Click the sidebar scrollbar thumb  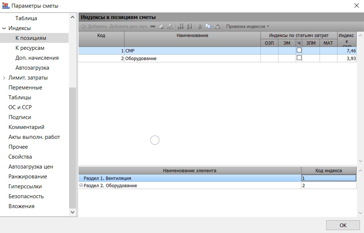72,148
